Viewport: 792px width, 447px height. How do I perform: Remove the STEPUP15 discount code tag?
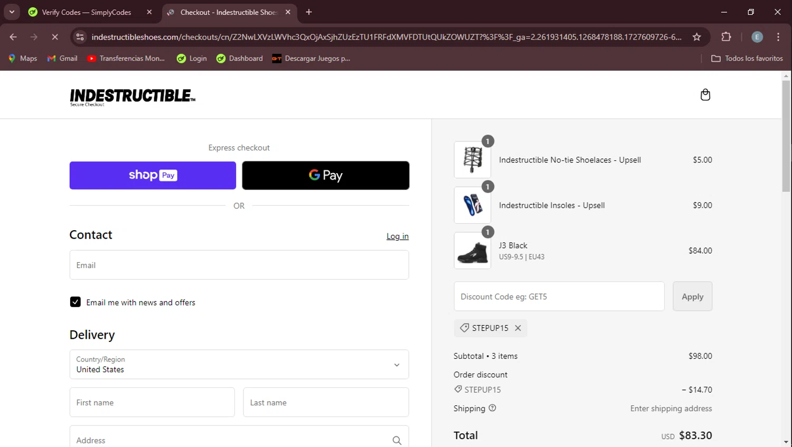tap(518, 328)
